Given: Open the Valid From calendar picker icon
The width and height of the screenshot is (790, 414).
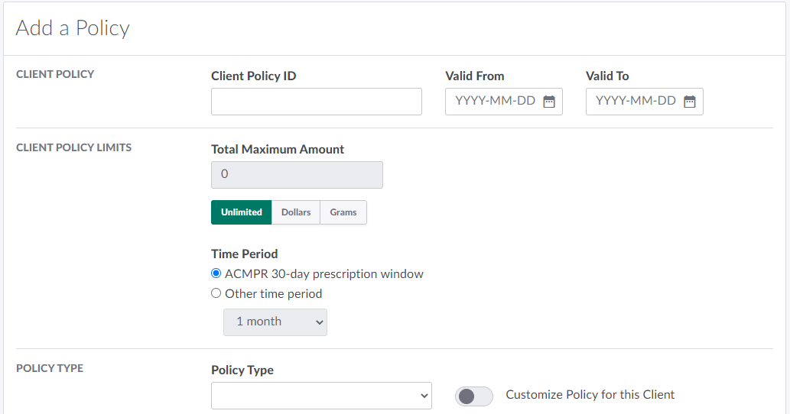Looking at the screenshot, I should coord(549,102).
